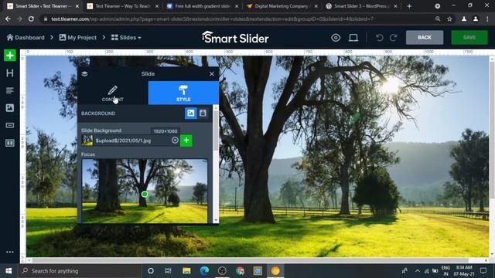Image resolution: width=495 pixels, height=278 pixels.
Task: Clear the slide background image
Action: [x=175, y=141]
